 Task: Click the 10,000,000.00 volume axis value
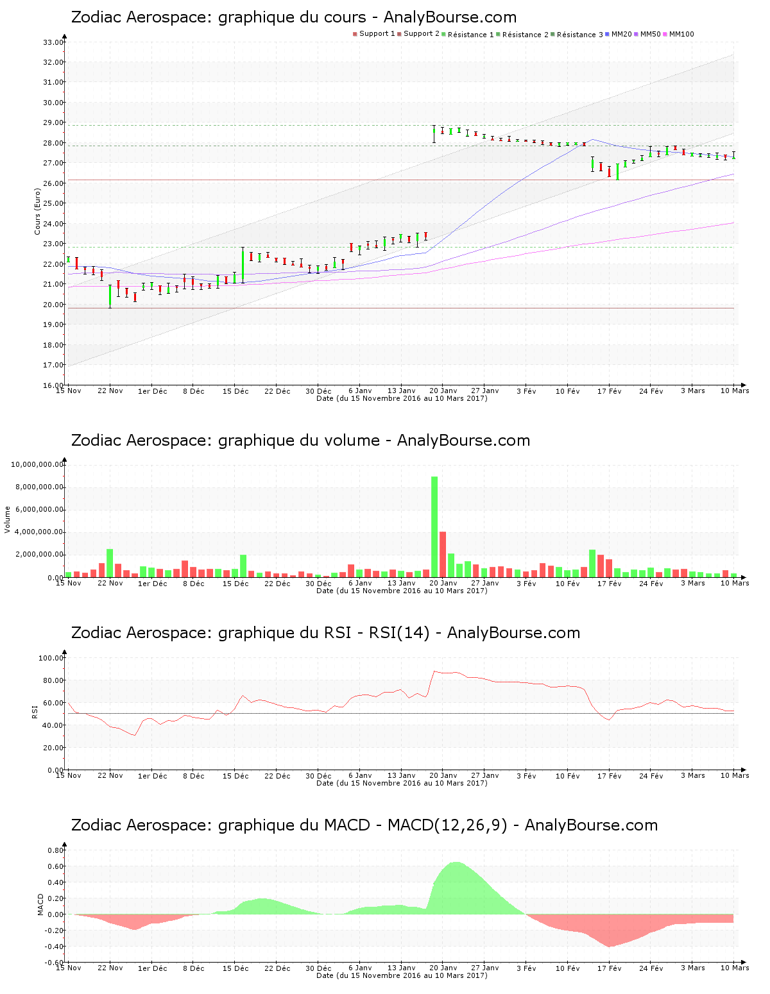pyautogui.click(x=37, y=464)
